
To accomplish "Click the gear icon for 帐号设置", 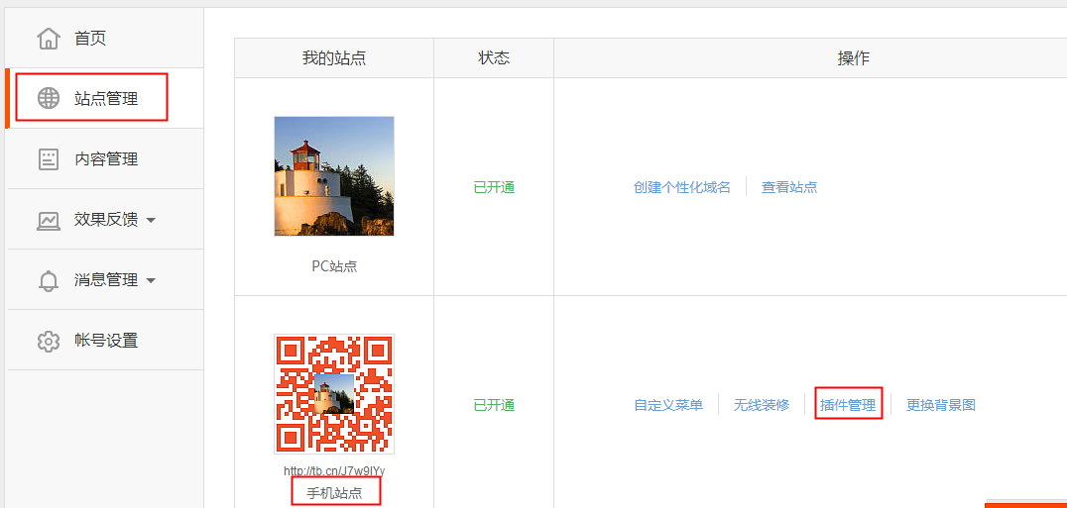I will [x=48, y=341].
